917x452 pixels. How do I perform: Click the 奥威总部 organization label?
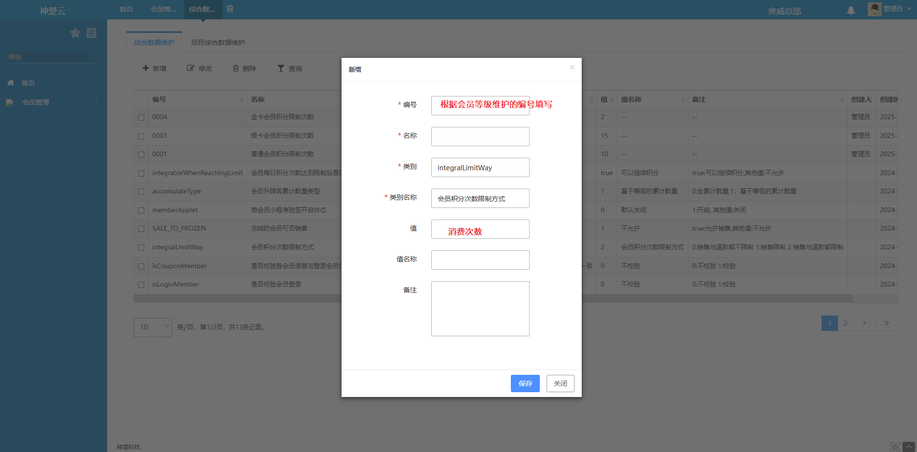pos(784,11)
